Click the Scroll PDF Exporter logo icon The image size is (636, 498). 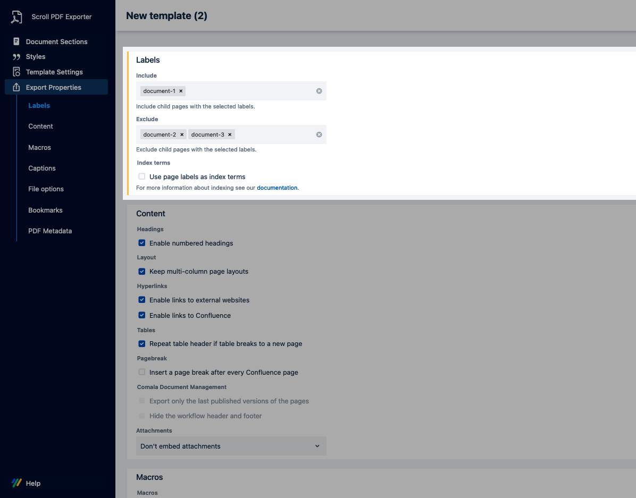(x=17, y=17)
